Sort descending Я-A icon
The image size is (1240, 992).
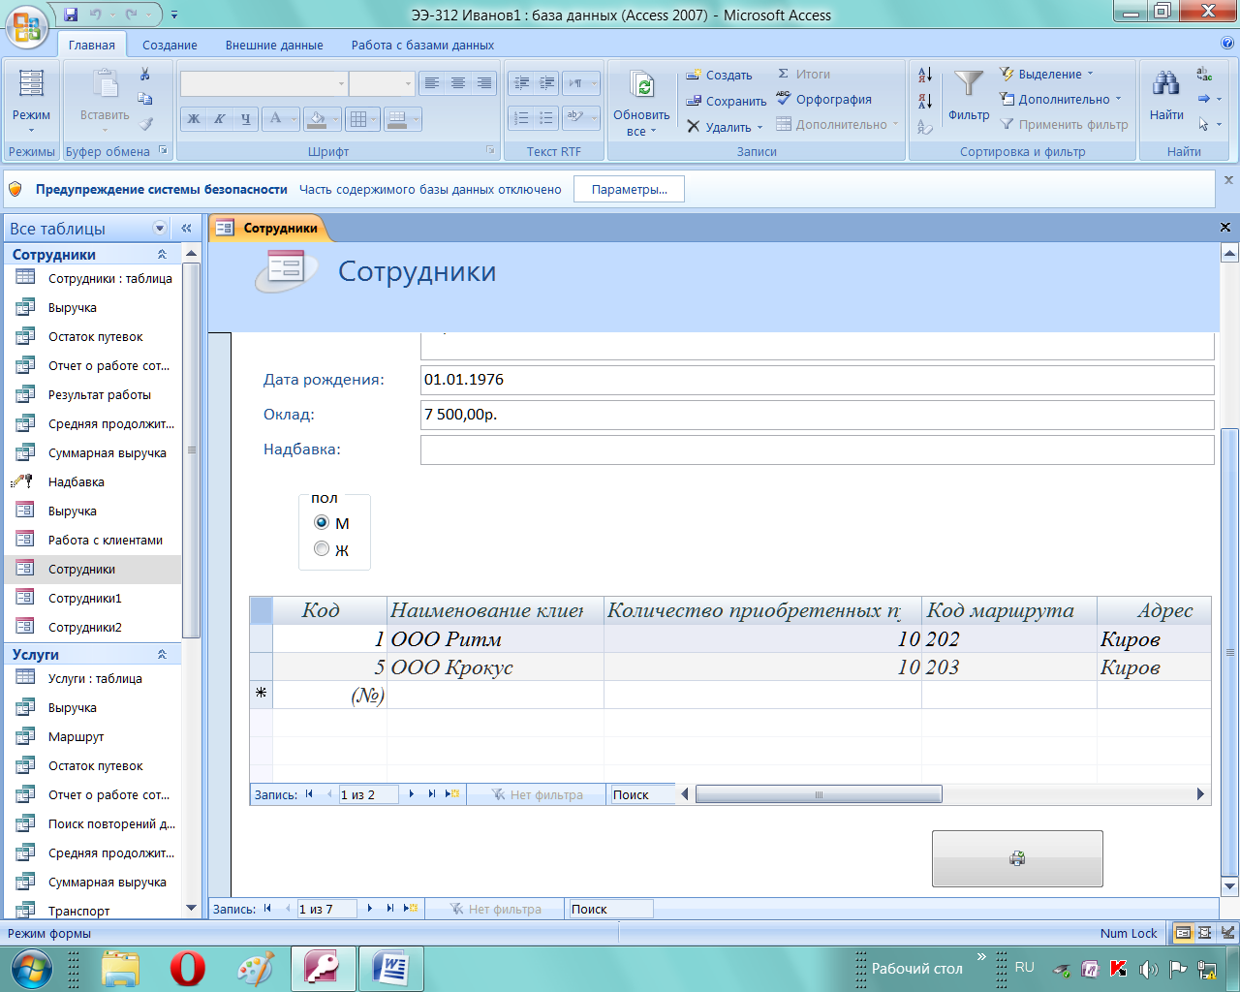(x=925, y=101)
